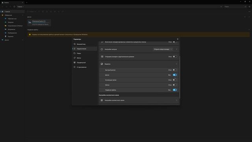
Task: Click the Параметры dialog title
Action: pos(77,39)
